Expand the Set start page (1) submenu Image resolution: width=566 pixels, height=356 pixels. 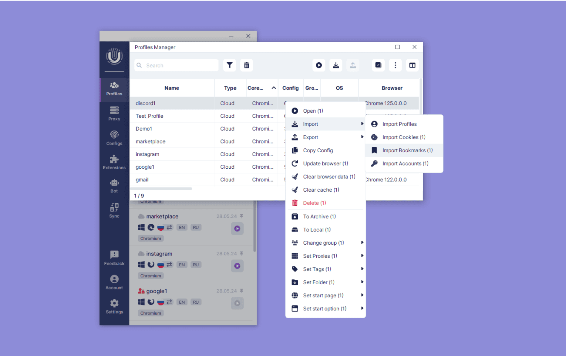(325, 295)
